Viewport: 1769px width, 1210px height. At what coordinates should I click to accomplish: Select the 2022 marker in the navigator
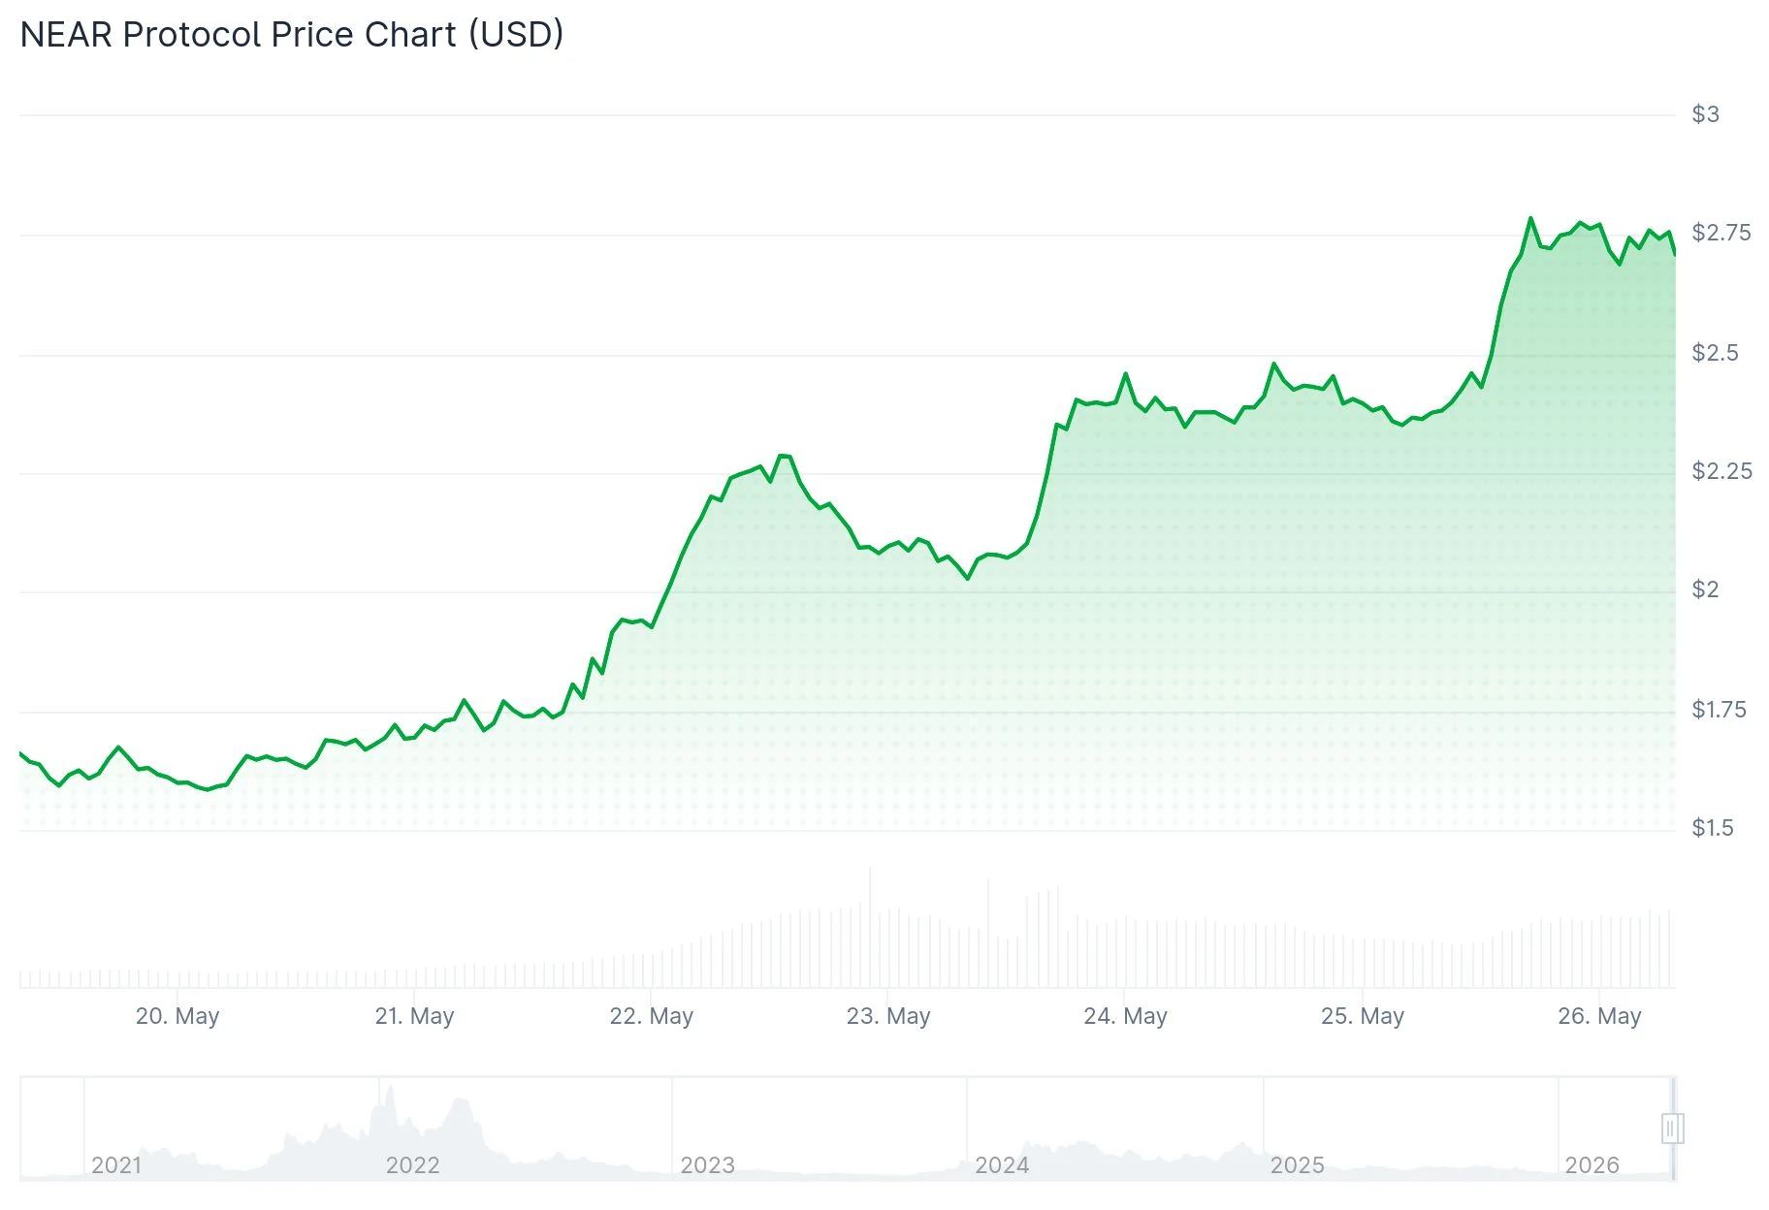[x=413, y=1165]
